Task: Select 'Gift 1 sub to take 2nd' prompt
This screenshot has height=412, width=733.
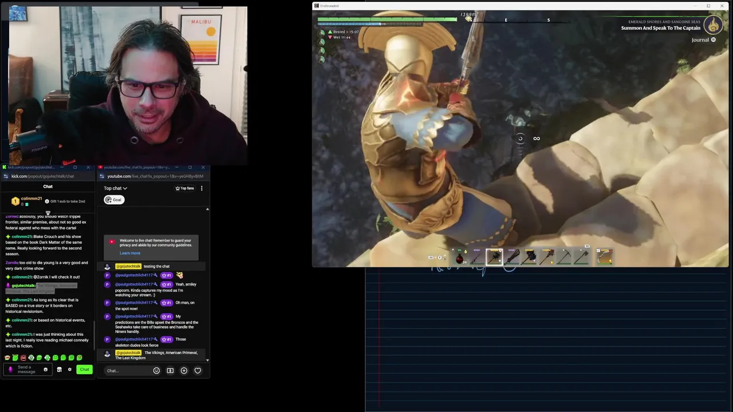Action: click(65, 201)
